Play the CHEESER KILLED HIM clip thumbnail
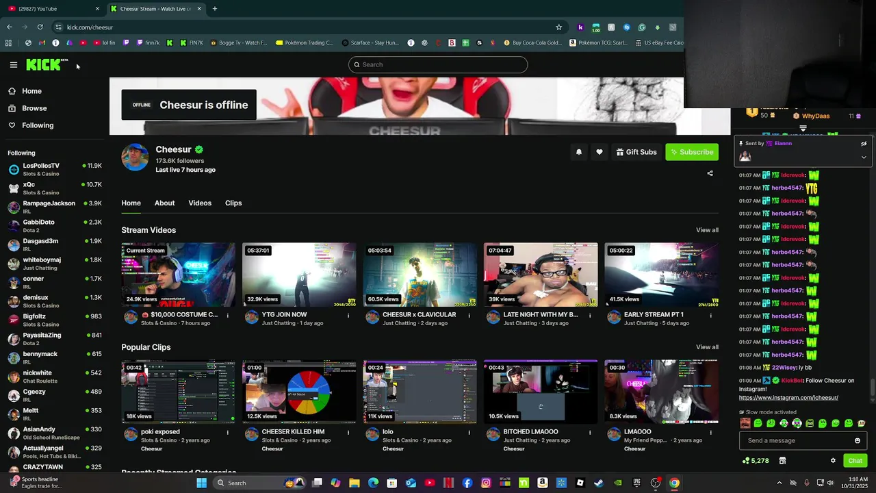 coord(299,392)
